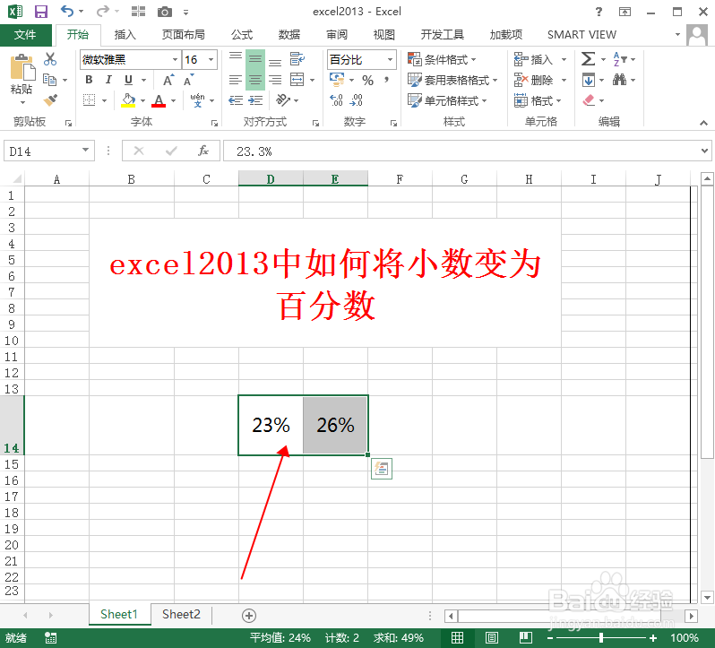
Task: Click the Decrease Decimal icon
Action: (356, 100)
